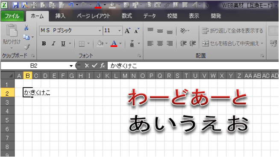Viewport: 279px width, 157px height.
Task: Click the Borders icon
Action: [82, 43]
